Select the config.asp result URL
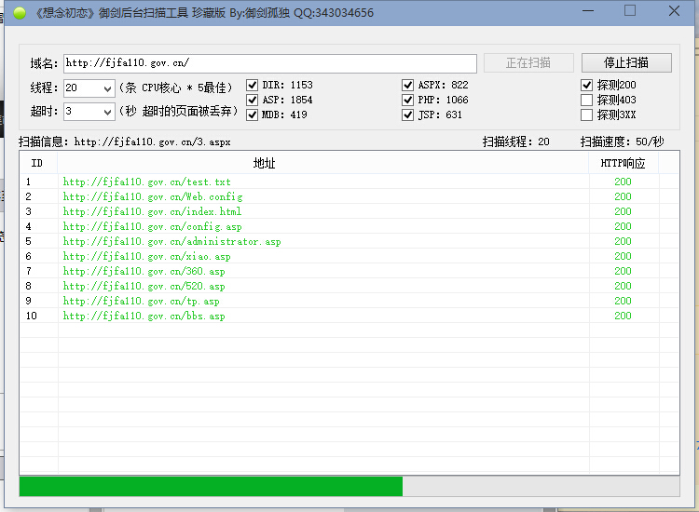 152,226
